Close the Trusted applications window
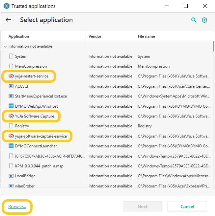The width and height of the screenshot is (215, 216). pos(205,6)
